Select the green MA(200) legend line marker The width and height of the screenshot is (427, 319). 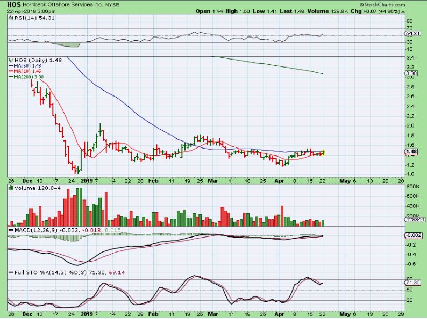pyautogui.click(x=11, y=77)
